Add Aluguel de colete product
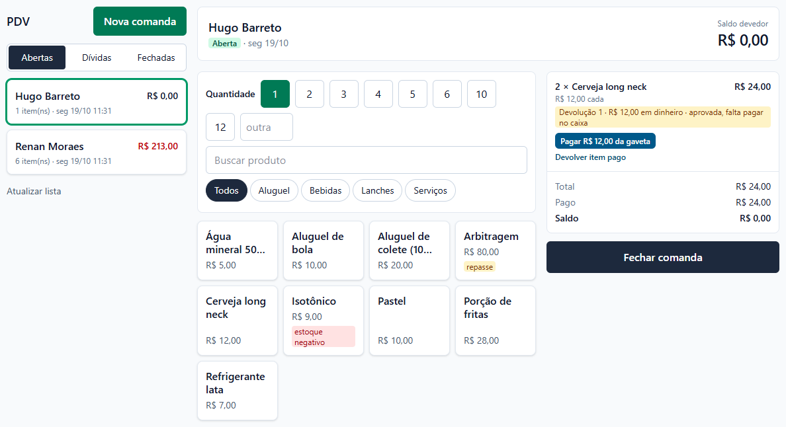The width and height of the screenshot is (786, 427). [410, 251]
